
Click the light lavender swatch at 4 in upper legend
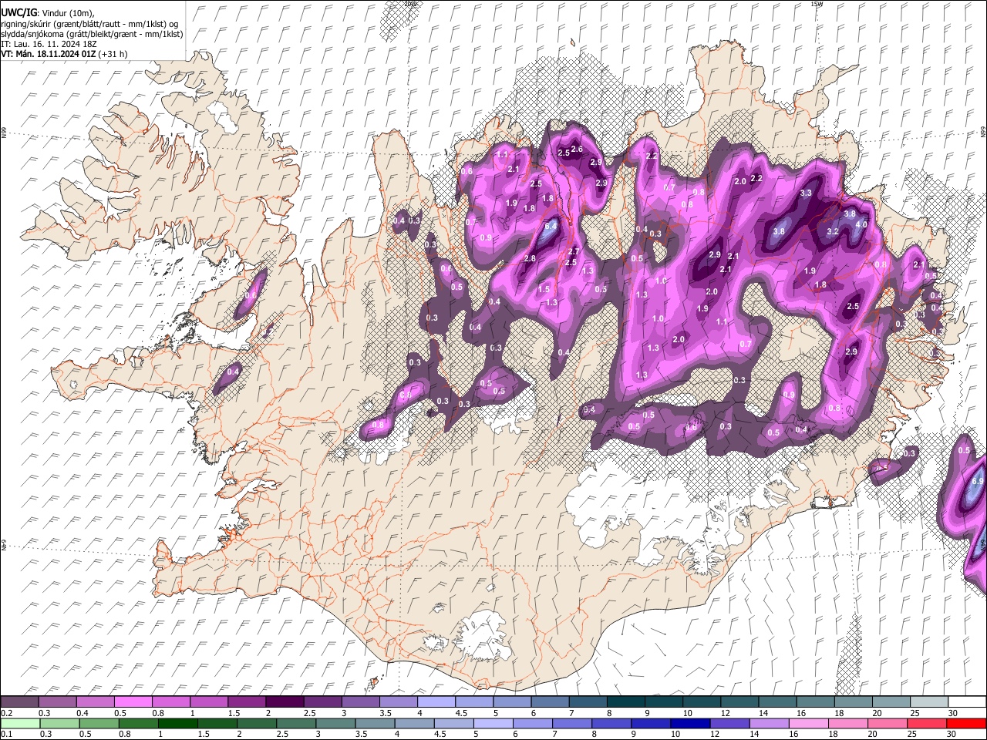436,702
